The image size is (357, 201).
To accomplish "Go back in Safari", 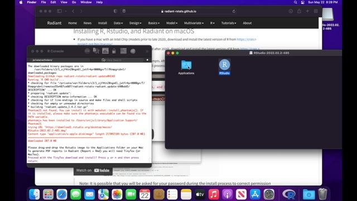I will [x=73, y=11].
